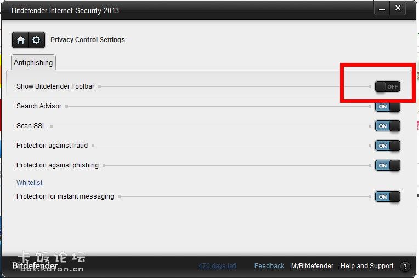The image size is (419, 278).
Task: Switch off Protection against phishing
Action: tap(387, 165)
